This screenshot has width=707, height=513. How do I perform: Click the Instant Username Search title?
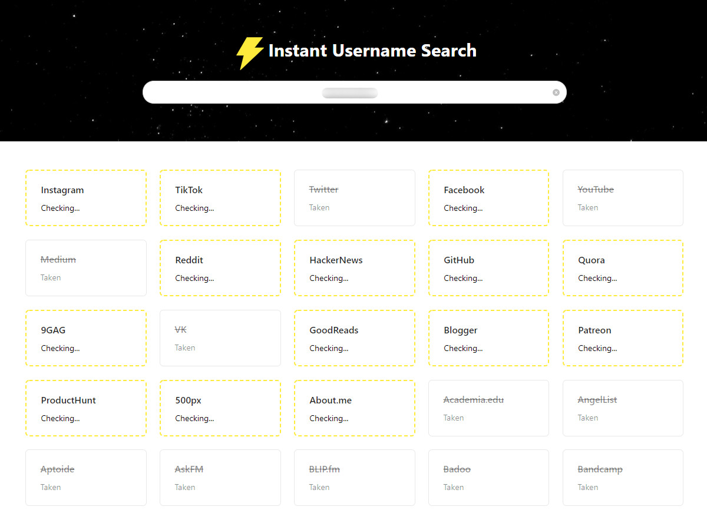(372, 51)
